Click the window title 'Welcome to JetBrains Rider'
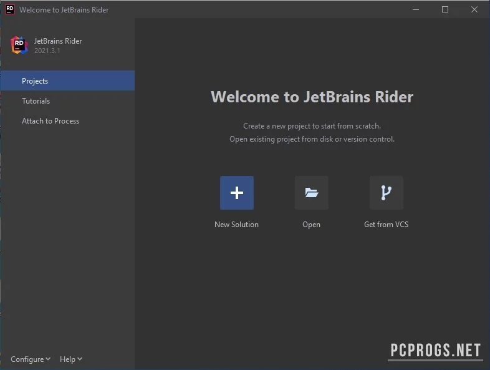 click(x=64, y=10)
